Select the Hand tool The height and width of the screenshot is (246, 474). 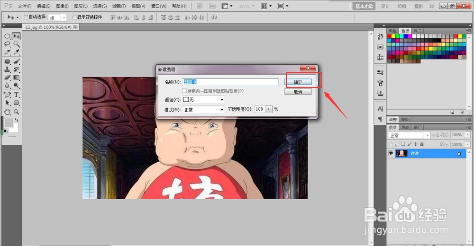pyautogui.click(x=7, y=112)
